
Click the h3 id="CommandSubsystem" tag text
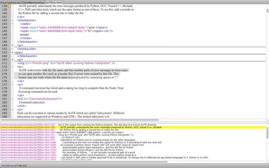point(39,99)
